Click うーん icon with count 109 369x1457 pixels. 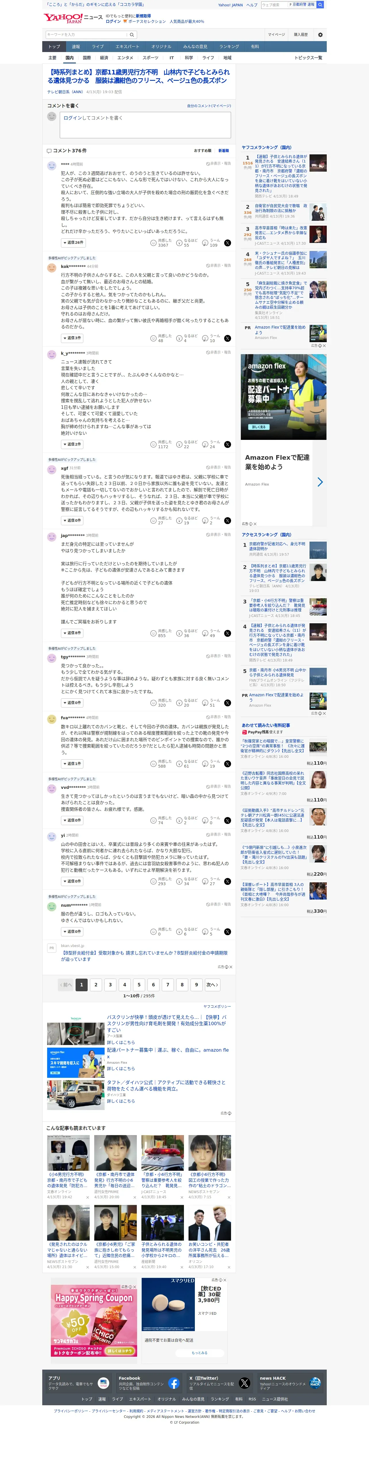[205, 243]
